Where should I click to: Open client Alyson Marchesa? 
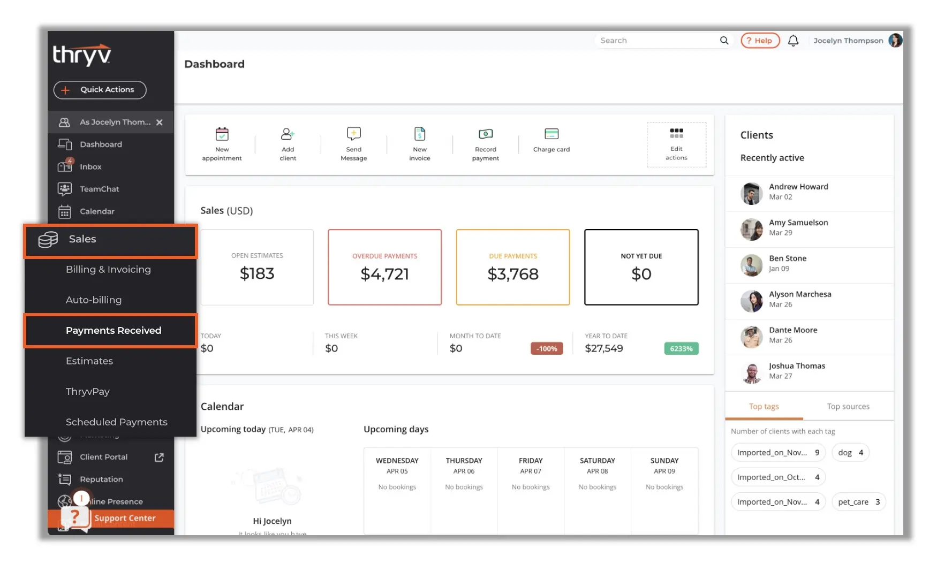(810, 301)
